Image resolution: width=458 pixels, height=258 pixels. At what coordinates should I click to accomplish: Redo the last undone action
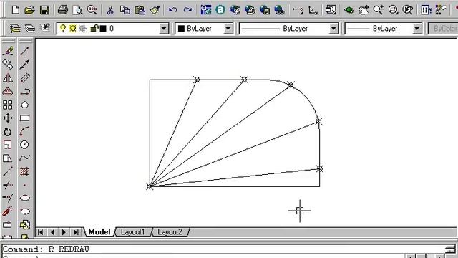tap(187, 10)
